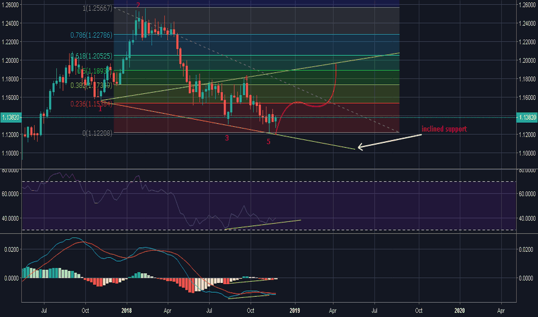The image size is (538, 317).
Task: Click the Oct label between 2019 and 2020
Action: tap(419, 311)
